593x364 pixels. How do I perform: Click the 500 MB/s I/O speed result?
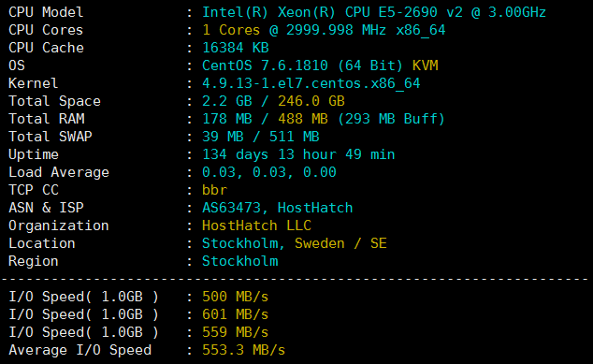click(x=235, y=297)
